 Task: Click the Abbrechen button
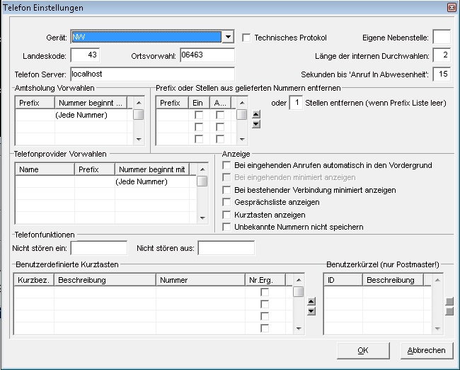[426, 350]
